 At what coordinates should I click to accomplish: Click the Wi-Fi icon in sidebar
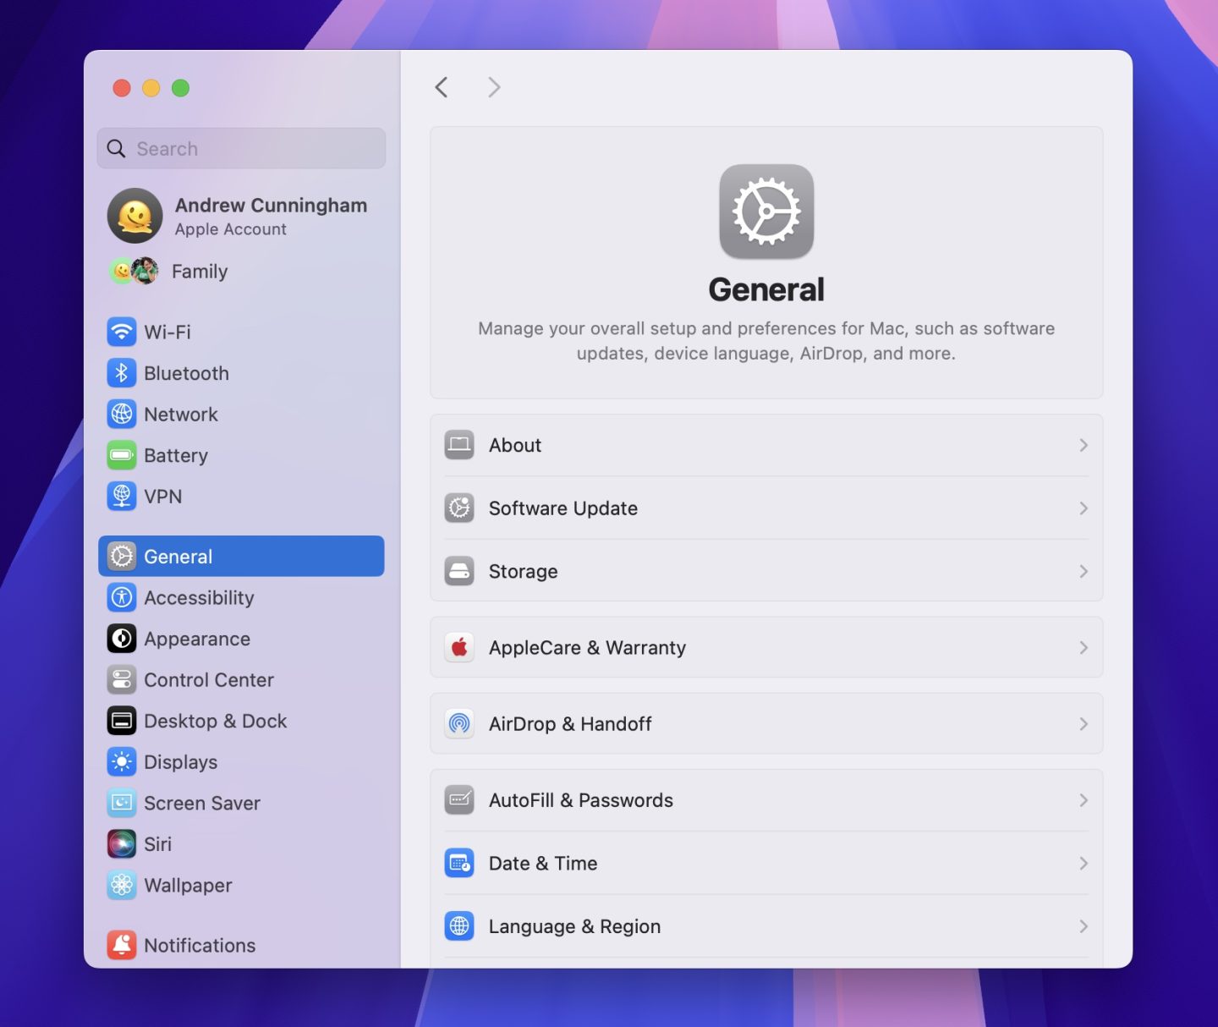click(122, 332)
